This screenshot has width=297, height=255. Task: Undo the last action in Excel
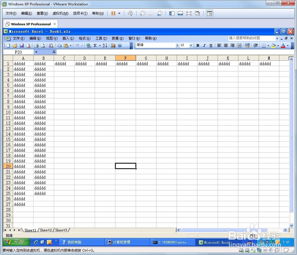[x=77, y=45]
